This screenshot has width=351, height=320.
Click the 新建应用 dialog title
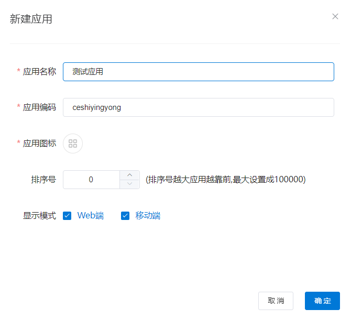[31, 19]
